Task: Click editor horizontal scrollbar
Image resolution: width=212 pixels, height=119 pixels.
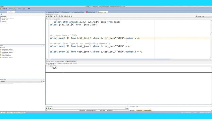Action: (x=110, y=59)
